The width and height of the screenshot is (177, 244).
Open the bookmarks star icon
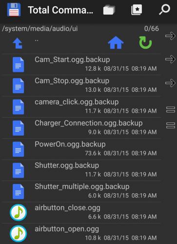click(137, 10)
